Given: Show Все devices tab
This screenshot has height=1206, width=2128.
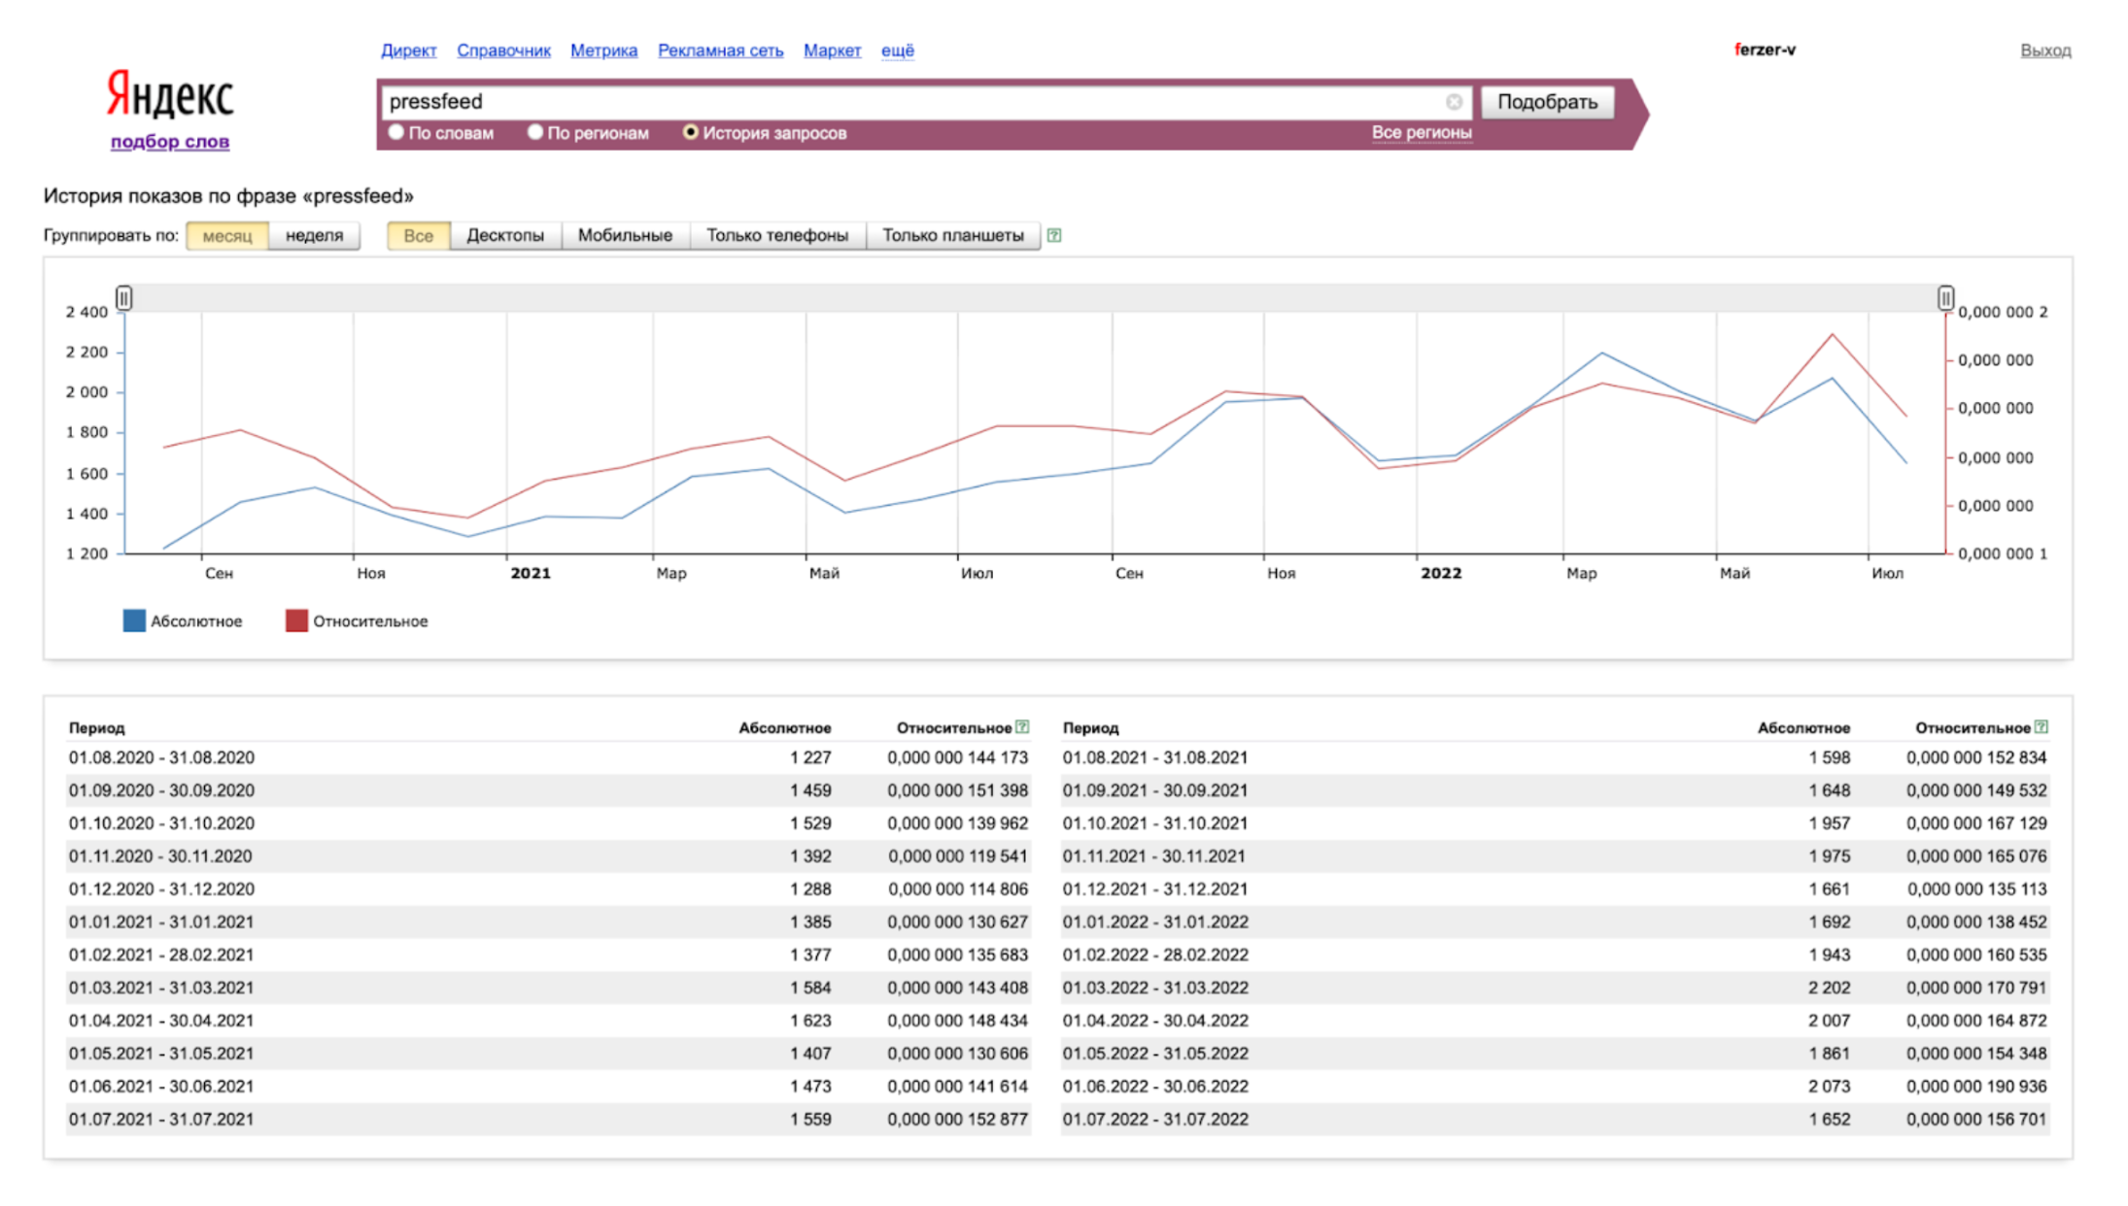Looking at the screenshot, I should click(419, 235).
